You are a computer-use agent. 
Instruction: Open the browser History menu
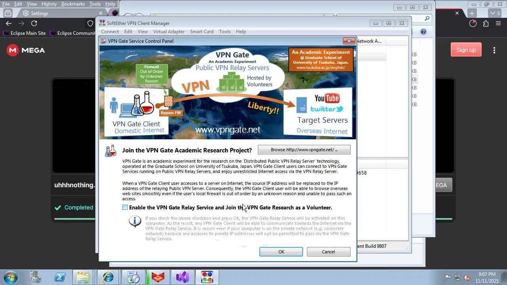pyautogui.click(x=49, y=4)
